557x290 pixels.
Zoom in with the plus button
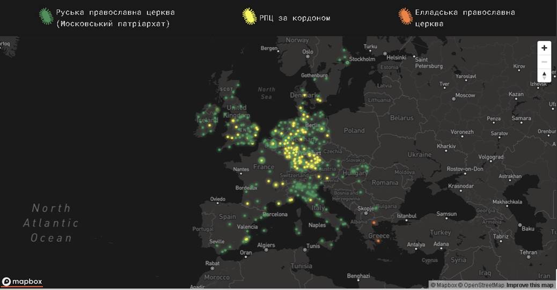tap(544, 48)
